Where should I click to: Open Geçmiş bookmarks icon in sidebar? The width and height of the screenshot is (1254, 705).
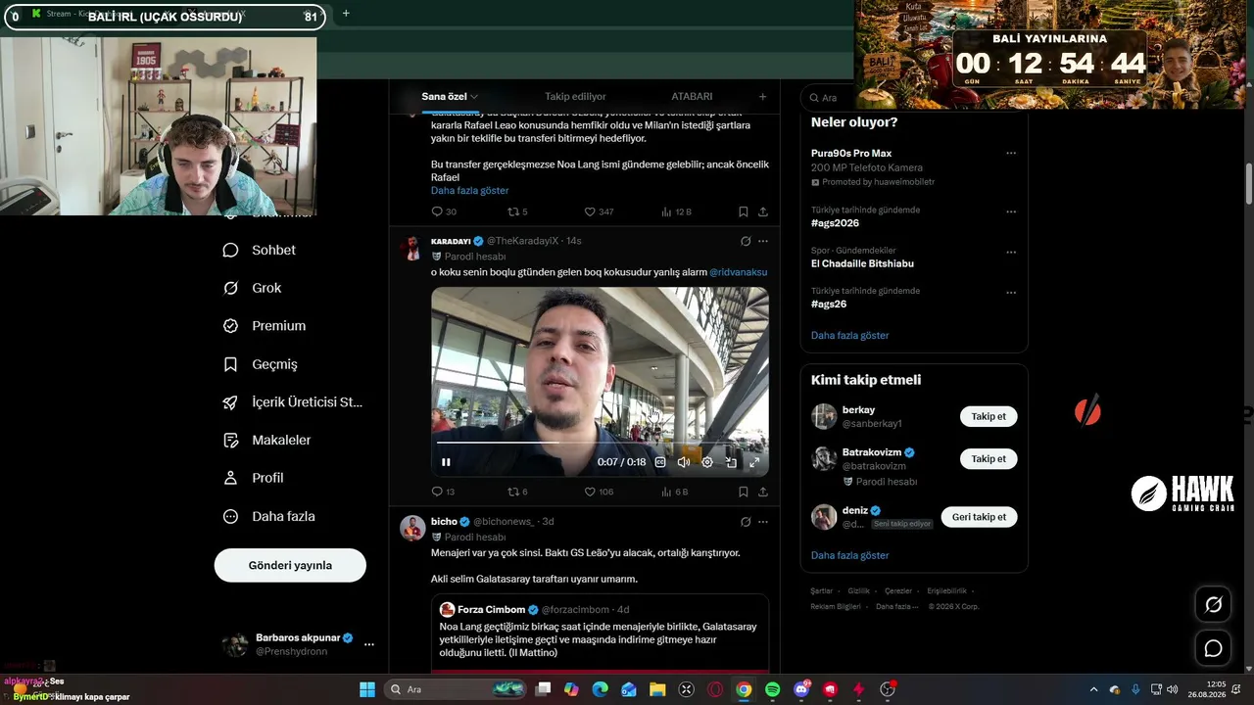tap(230, 364)
